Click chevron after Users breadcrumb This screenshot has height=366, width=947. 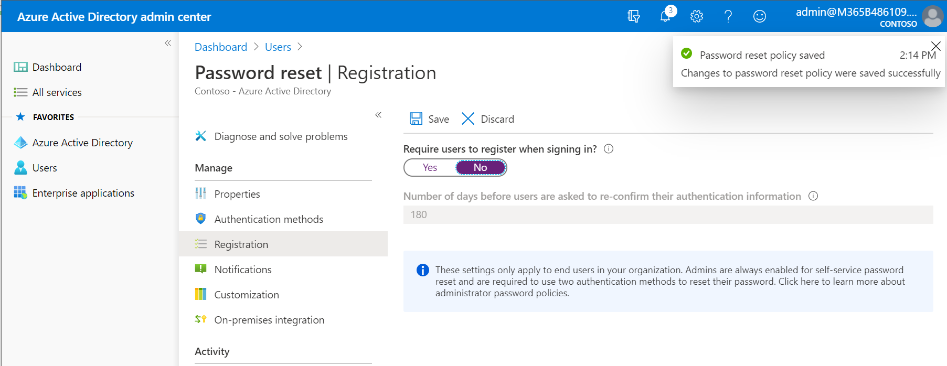coord(300,47)
